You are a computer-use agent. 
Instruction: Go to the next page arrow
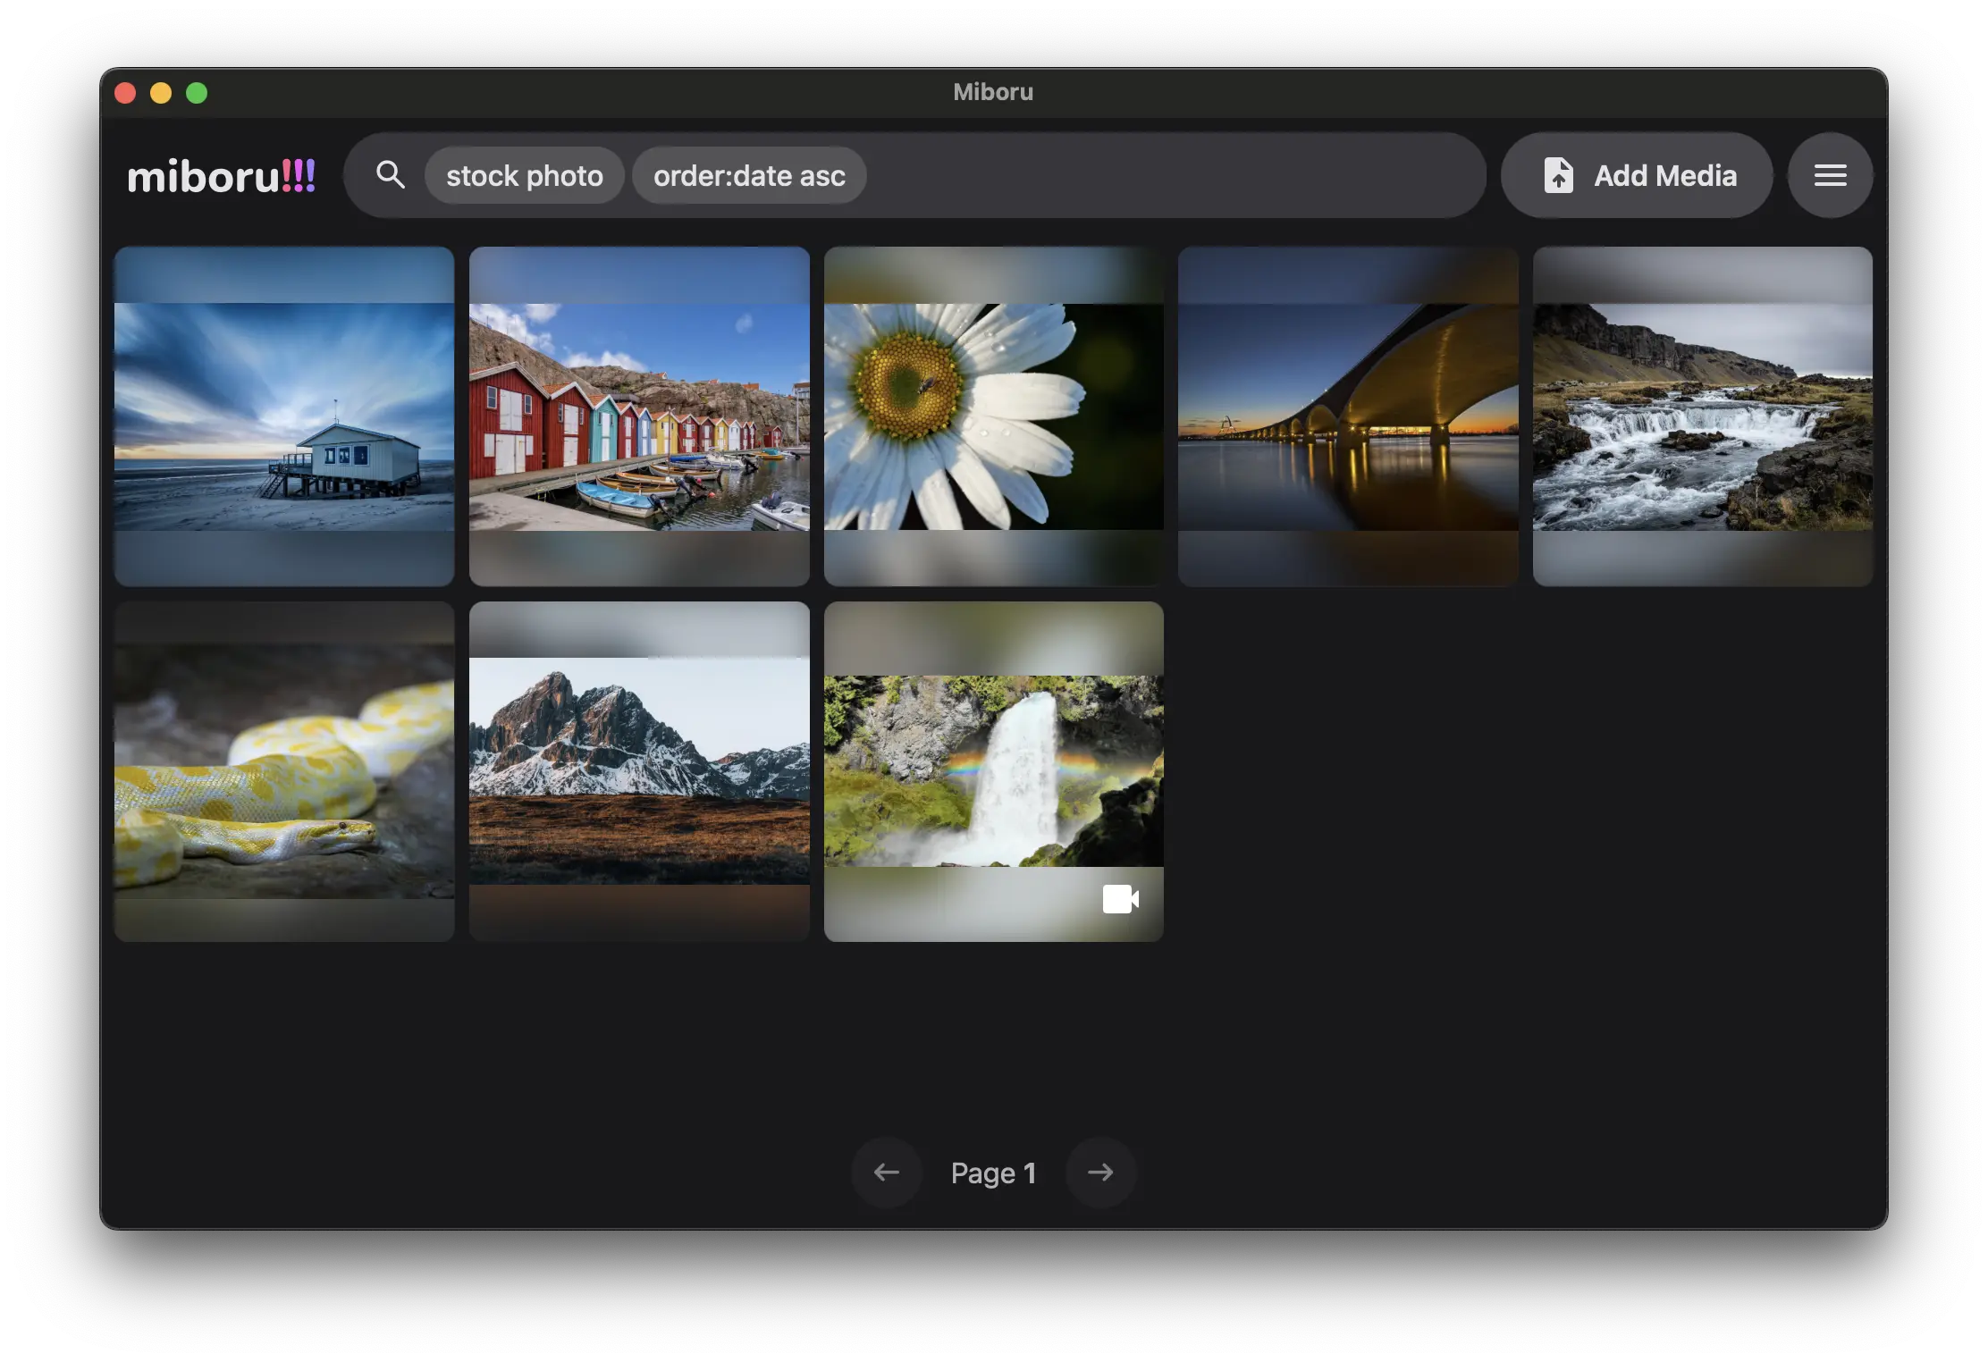pyautogui.click(x=1100, y=1173)
